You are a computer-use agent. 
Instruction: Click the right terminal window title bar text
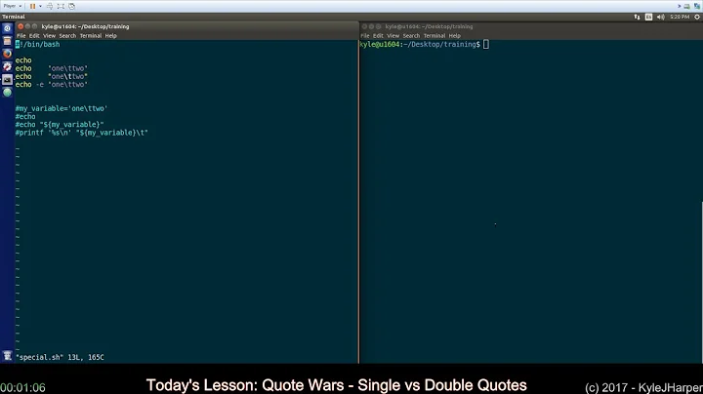click(x=429, y=26)
